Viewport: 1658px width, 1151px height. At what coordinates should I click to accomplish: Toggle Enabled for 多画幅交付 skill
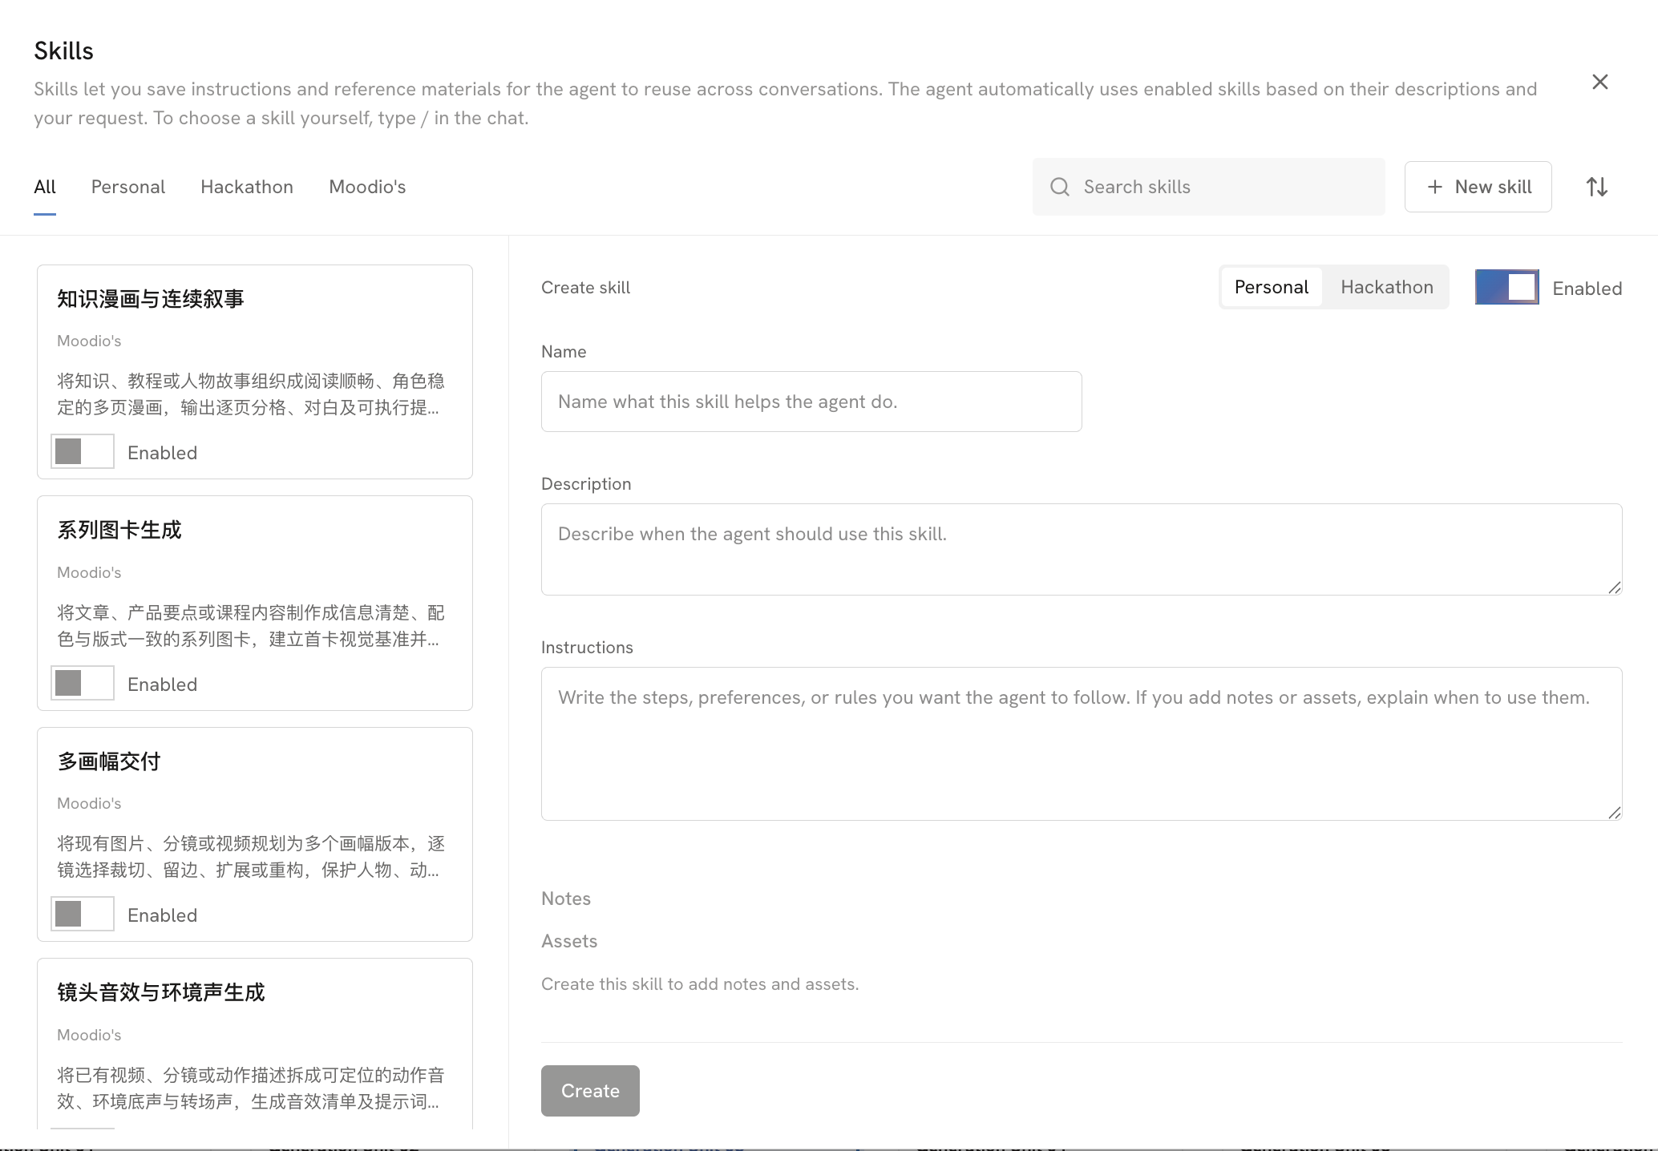tap(83, 914)
